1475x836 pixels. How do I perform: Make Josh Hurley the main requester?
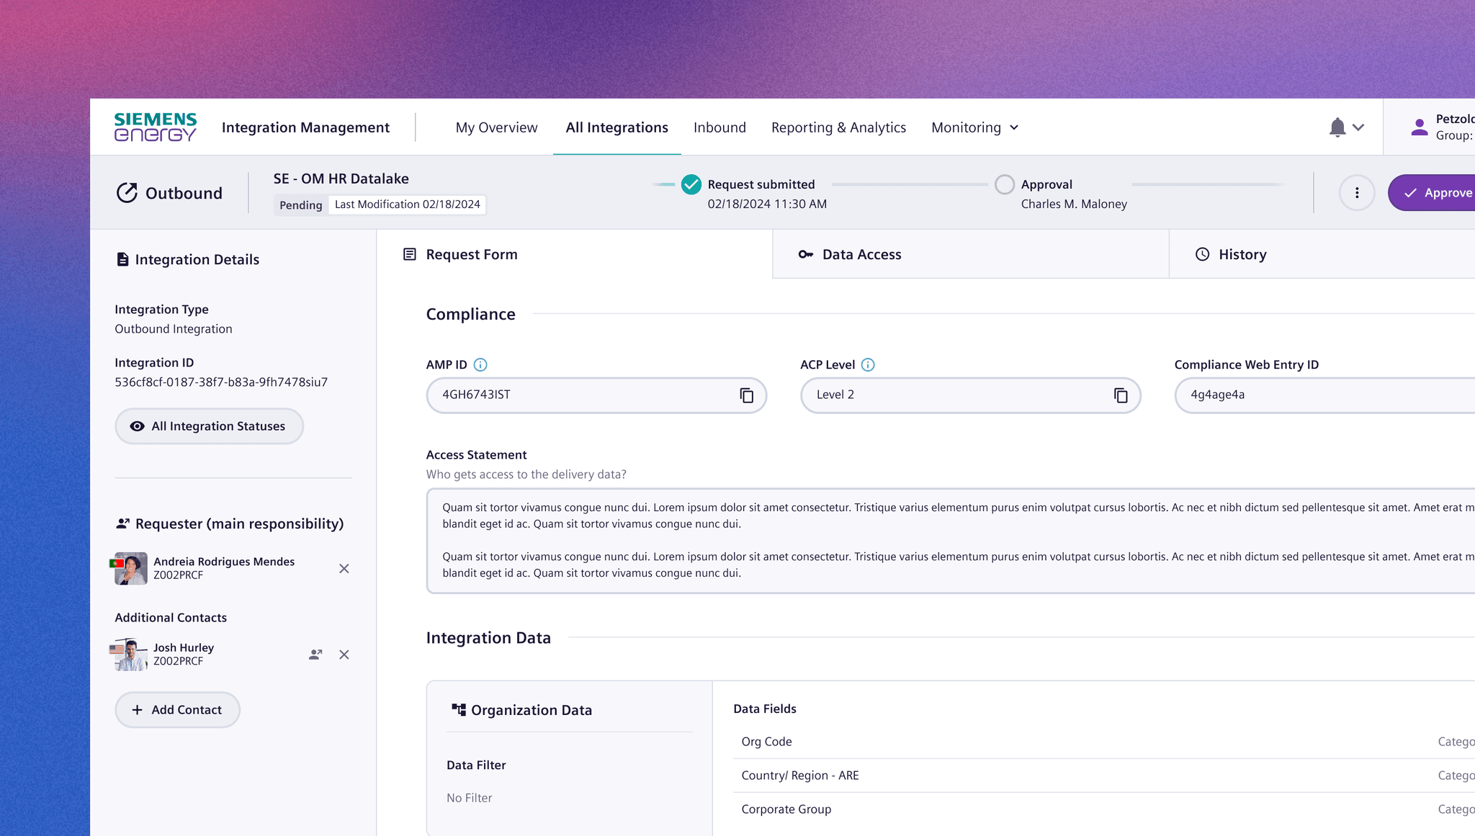click(315, 655)
